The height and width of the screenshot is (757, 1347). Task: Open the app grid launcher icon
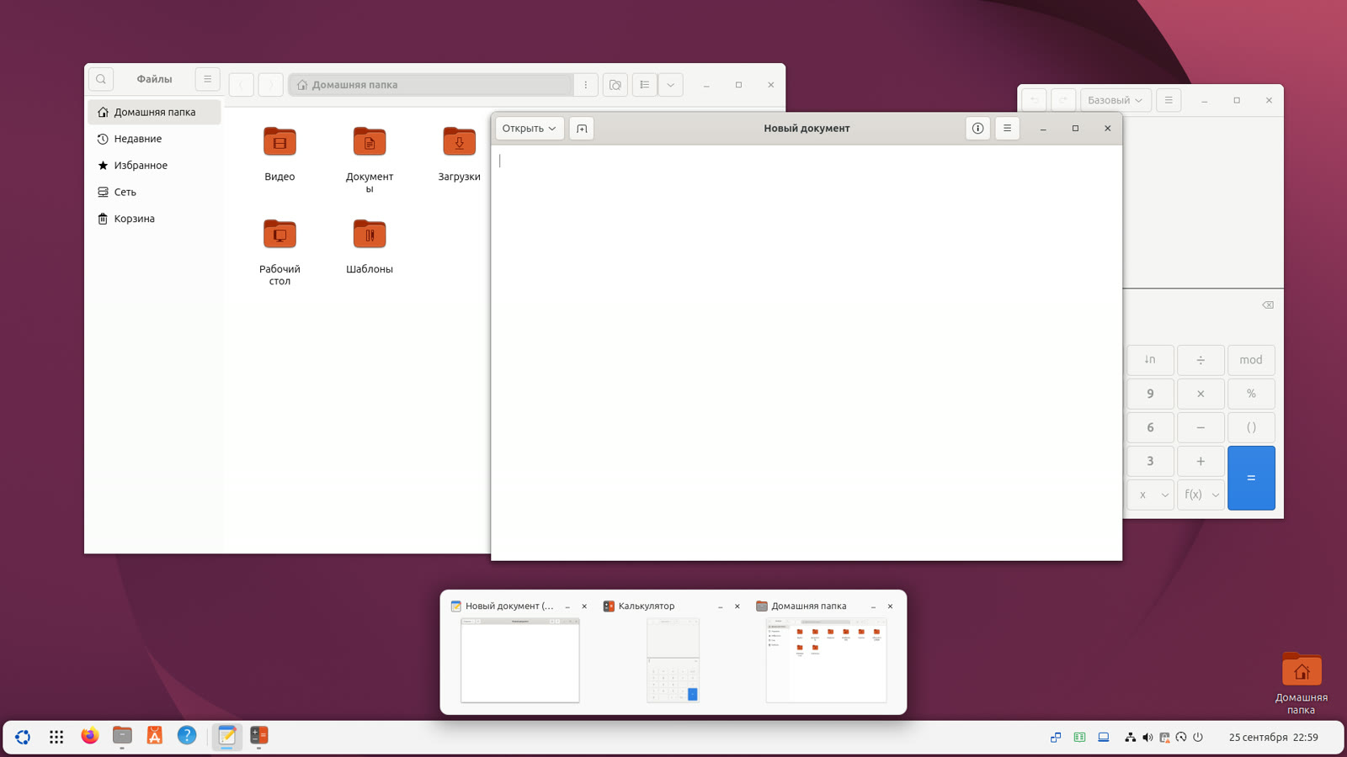[56, 737]
